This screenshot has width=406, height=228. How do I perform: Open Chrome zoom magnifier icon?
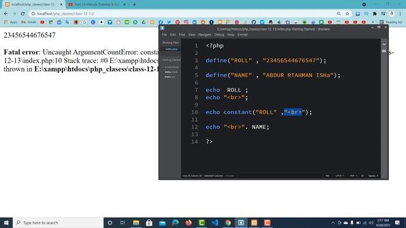339,13
